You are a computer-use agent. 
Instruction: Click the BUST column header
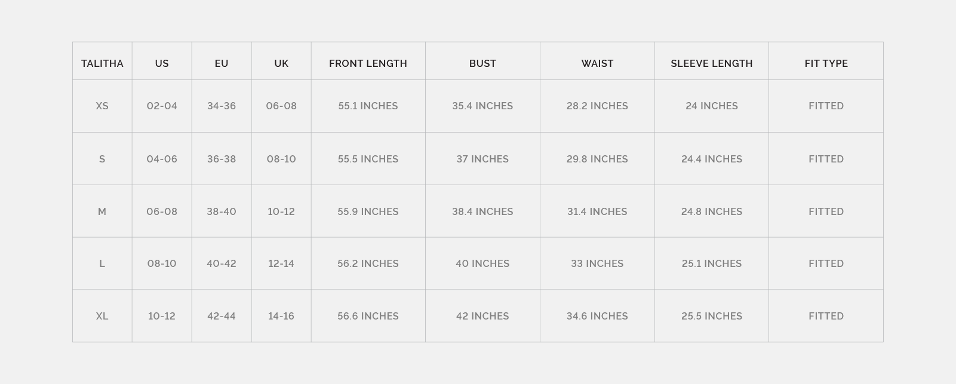click(482, 63)
